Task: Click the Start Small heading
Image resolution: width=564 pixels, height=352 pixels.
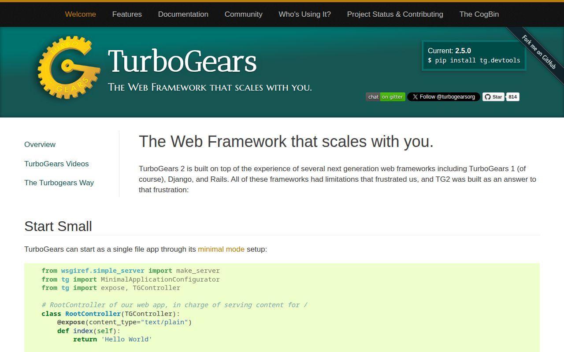Action: [58, 226]
